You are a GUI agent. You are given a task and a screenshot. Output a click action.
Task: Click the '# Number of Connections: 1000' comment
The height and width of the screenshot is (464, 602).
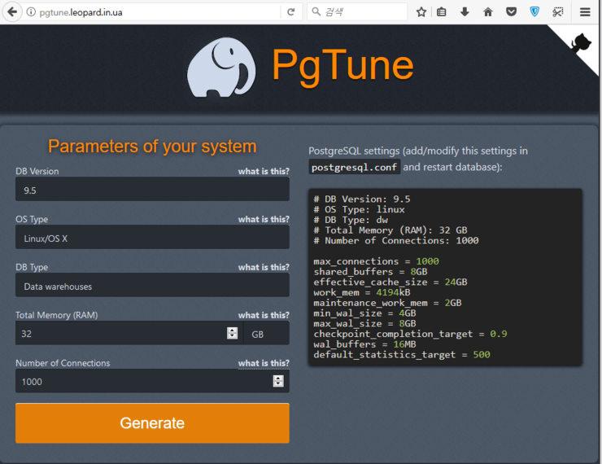pos(396,241)
